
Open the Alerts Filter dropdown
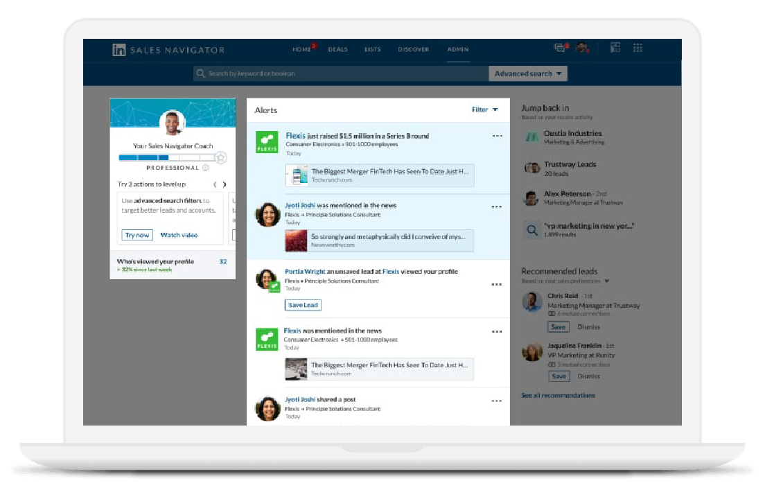[484, 110]
